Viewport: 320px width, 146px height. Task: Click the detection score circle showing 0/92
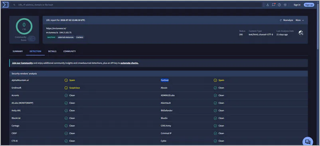pyautogui.click(x=24, y=26)
